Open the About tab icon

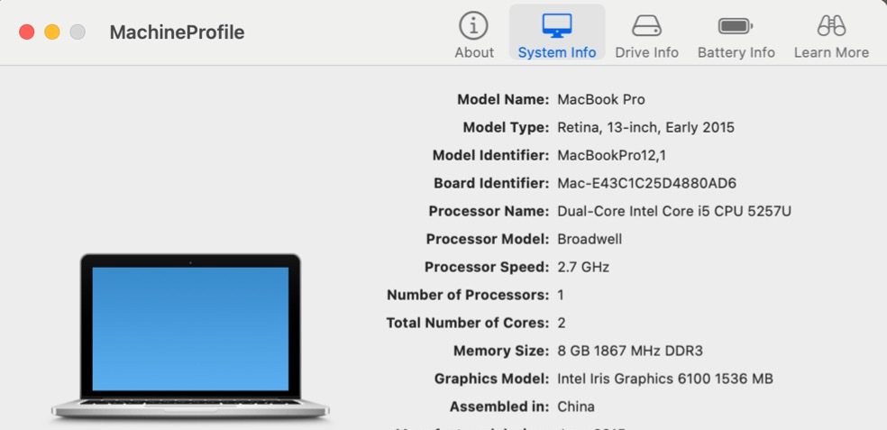[473, 26]
